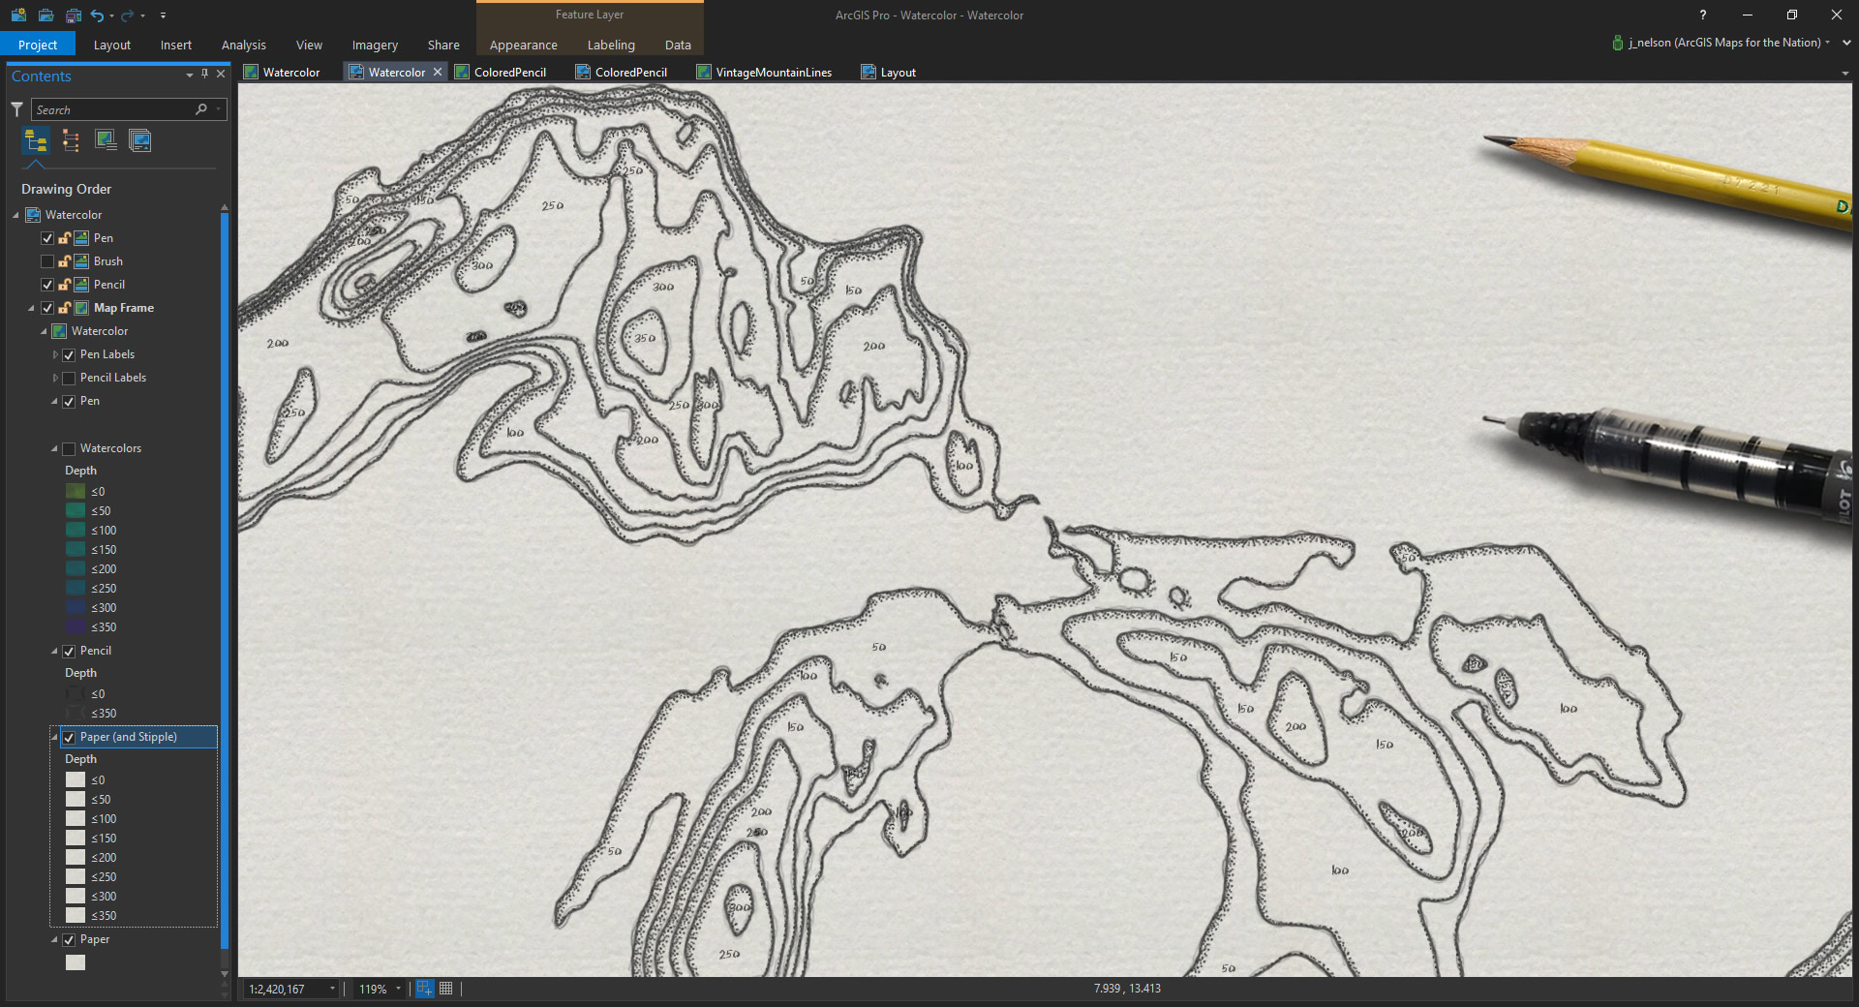This screenshot has height=1007, width=1859.
Task: Click the lock icon beside Pencil element
Action: [x=64, y=285]
